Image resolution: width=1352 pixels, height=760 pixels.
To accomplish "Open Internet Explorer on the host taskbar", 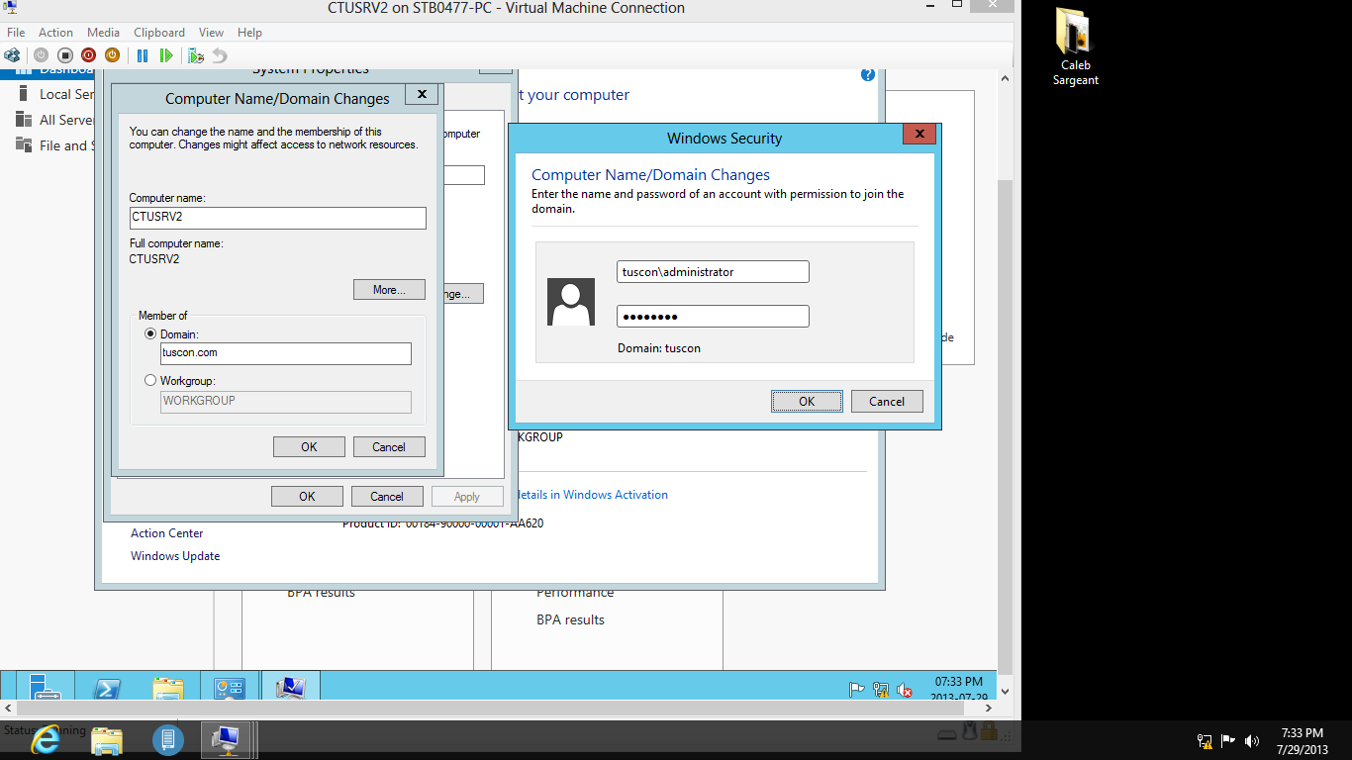I will [x=45, y=739].
